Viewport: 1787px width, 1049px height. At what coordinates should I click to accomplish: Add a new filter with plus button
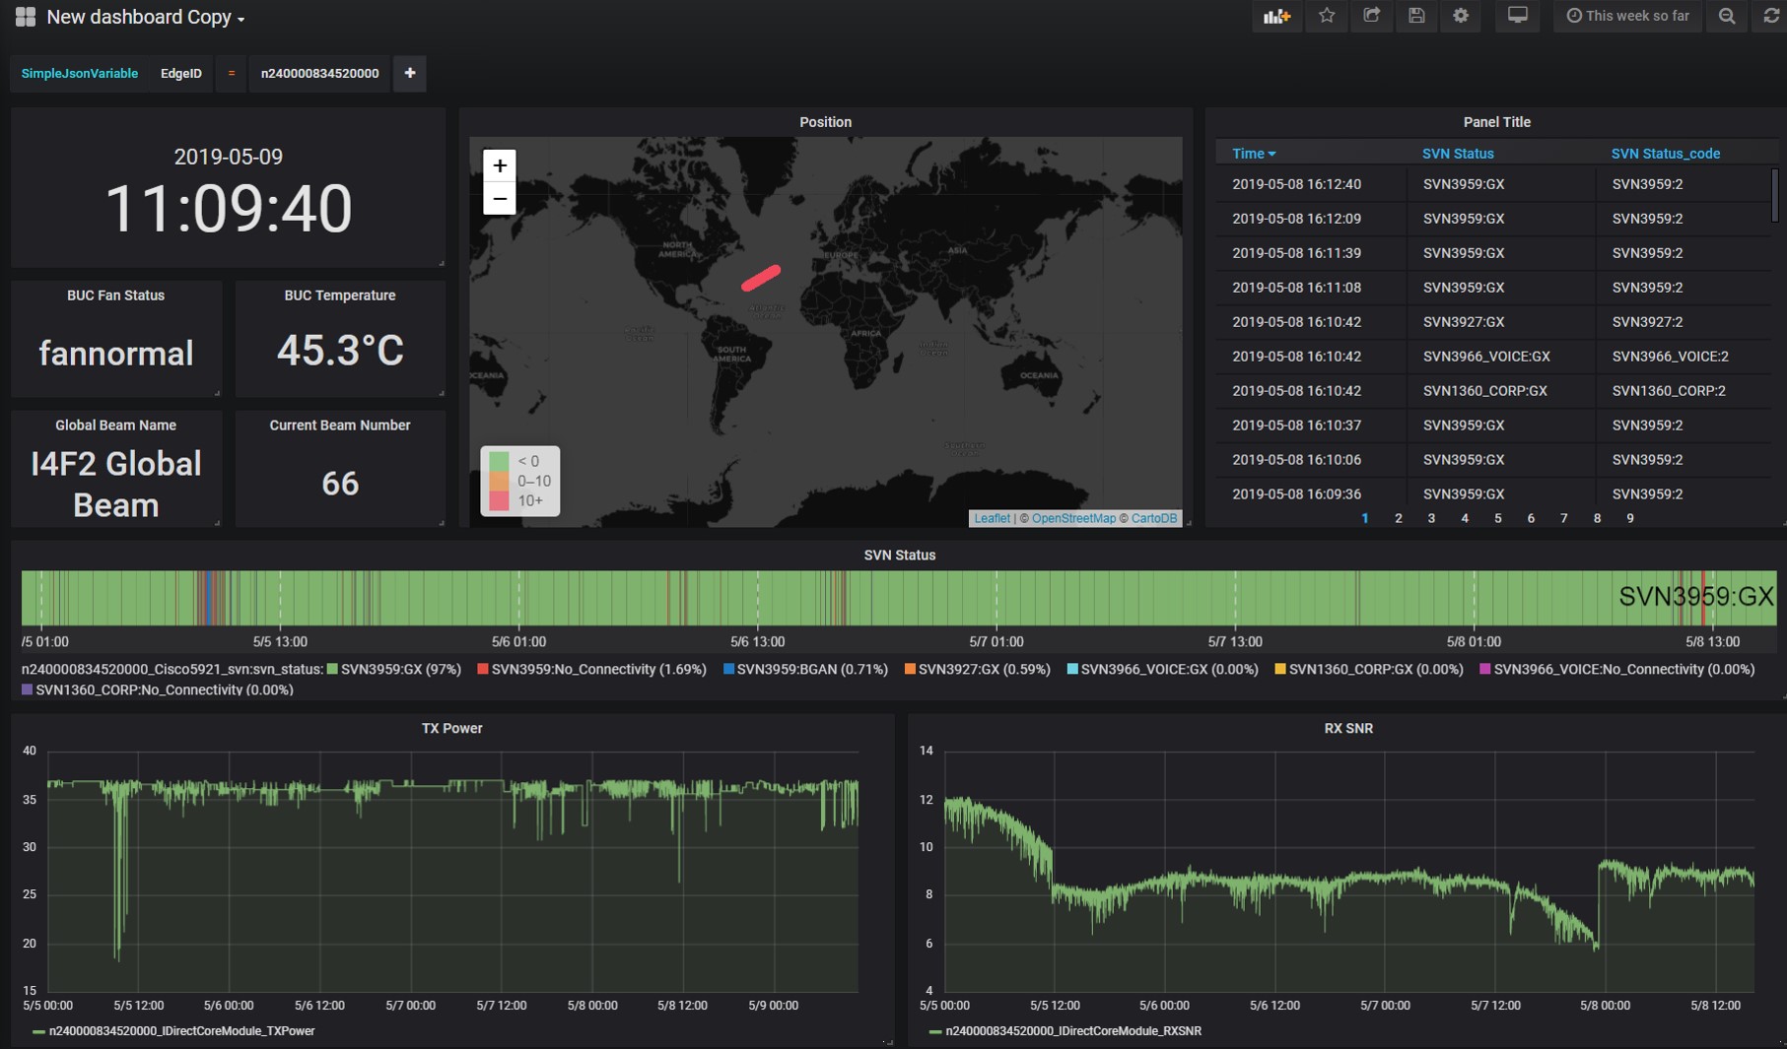(x=410, y=73)
